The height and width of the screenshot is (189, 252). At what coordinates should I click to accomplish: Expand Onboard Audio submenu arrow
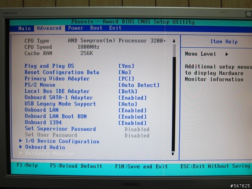[x=20, y=147]
